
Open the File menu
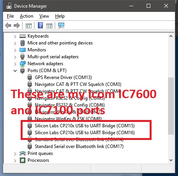(x=10, y=16)
